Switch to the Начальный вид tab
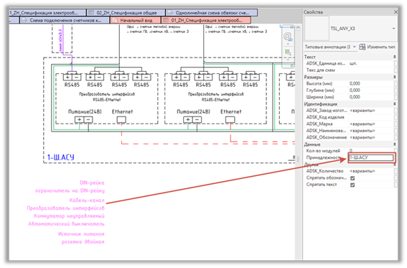The image size is (407, 268). (x=136, y=20)
